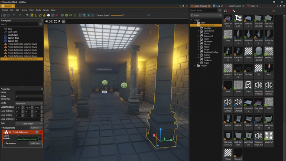Open the Panels menu
The width and height of the screenshot is (286, 161).
46,10
